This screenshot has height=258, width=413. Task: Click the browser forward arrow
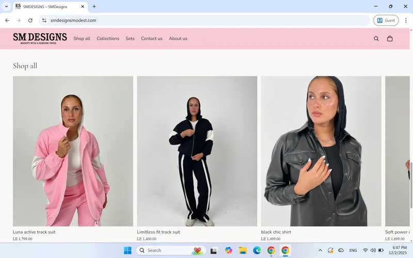click(x=19, y=20)
